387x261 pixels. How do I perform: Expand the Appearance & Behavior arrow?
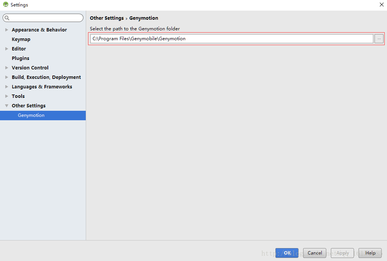coord(7,30)
